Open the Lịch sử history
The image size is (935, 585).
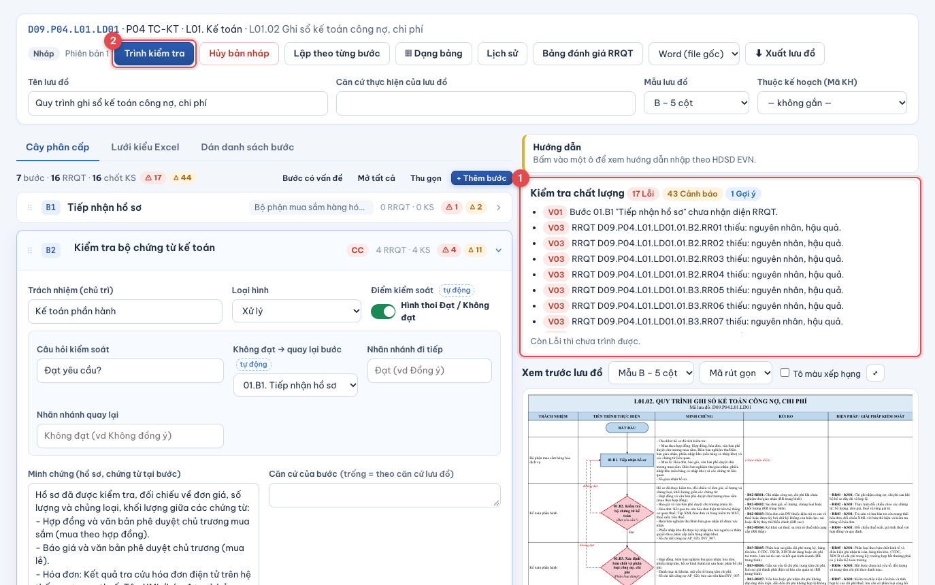(x=502, y=54)
